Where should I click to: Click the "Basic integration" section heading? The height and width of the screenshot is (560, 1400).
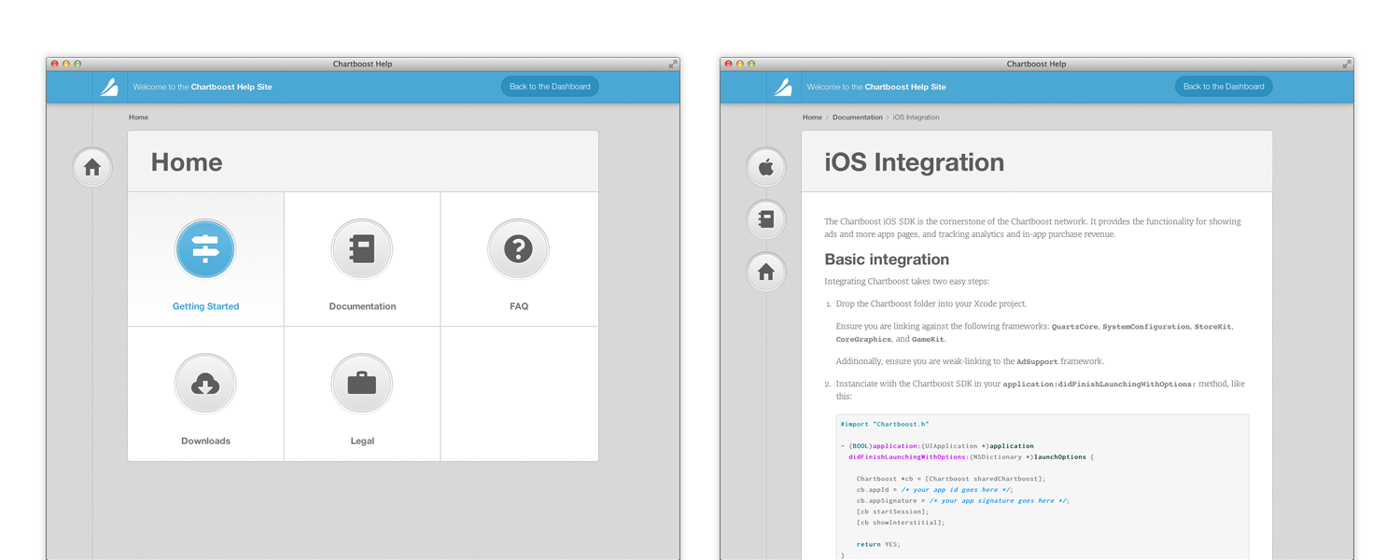point(887,259)
